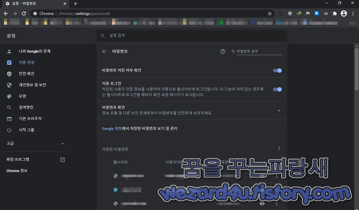The image size is (359, 210).
Task: Click the globe icon of first saved site
Action: pos(115,176)
